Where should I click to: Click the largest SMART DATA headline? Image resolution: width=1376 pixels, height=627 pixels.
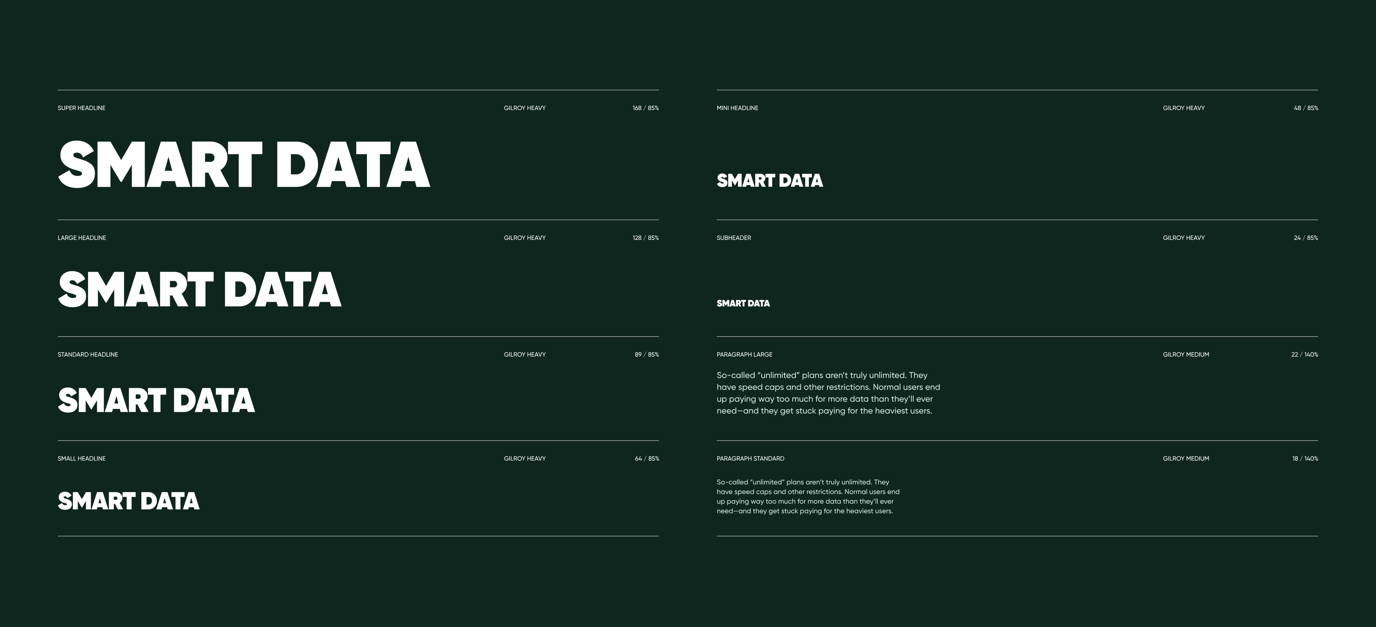pyautogui.click(x=244, y=165)
